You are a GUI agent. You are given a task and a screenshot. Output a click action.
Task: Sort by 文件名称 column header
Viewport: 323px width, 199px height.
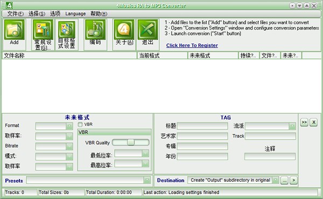pyautogui.click(x=69, y=56)
